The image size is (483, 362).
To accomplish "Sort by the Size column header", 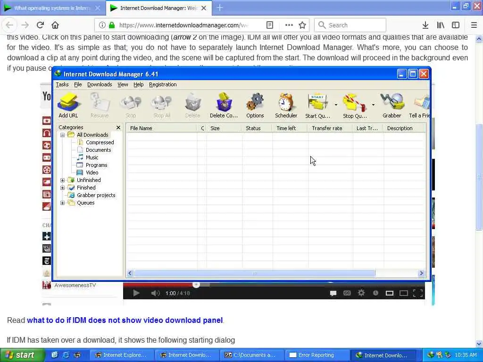I will (x=224, y=128).
